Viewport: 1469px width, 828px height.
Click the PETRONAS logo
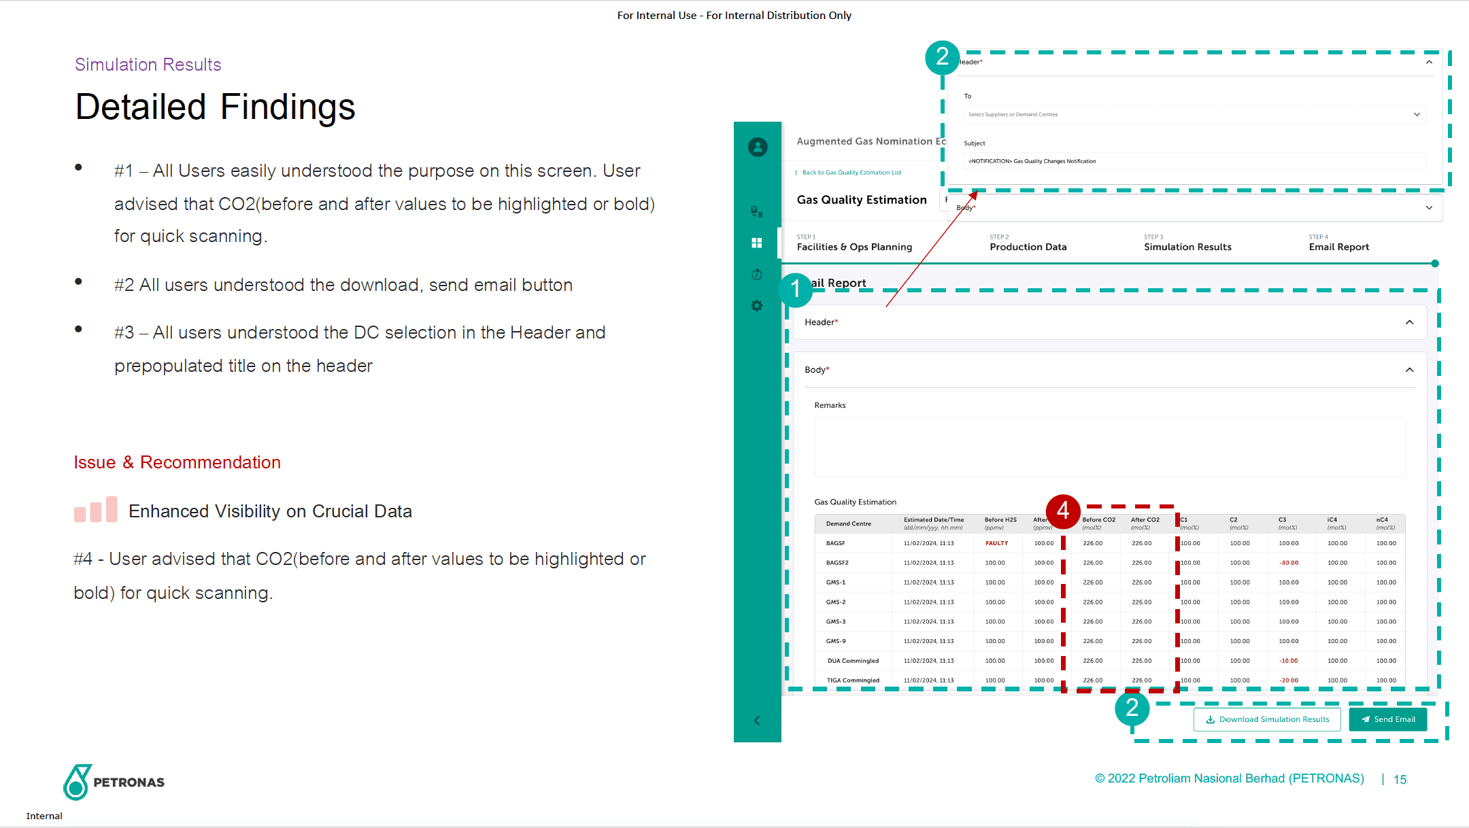tap(114, 782)
